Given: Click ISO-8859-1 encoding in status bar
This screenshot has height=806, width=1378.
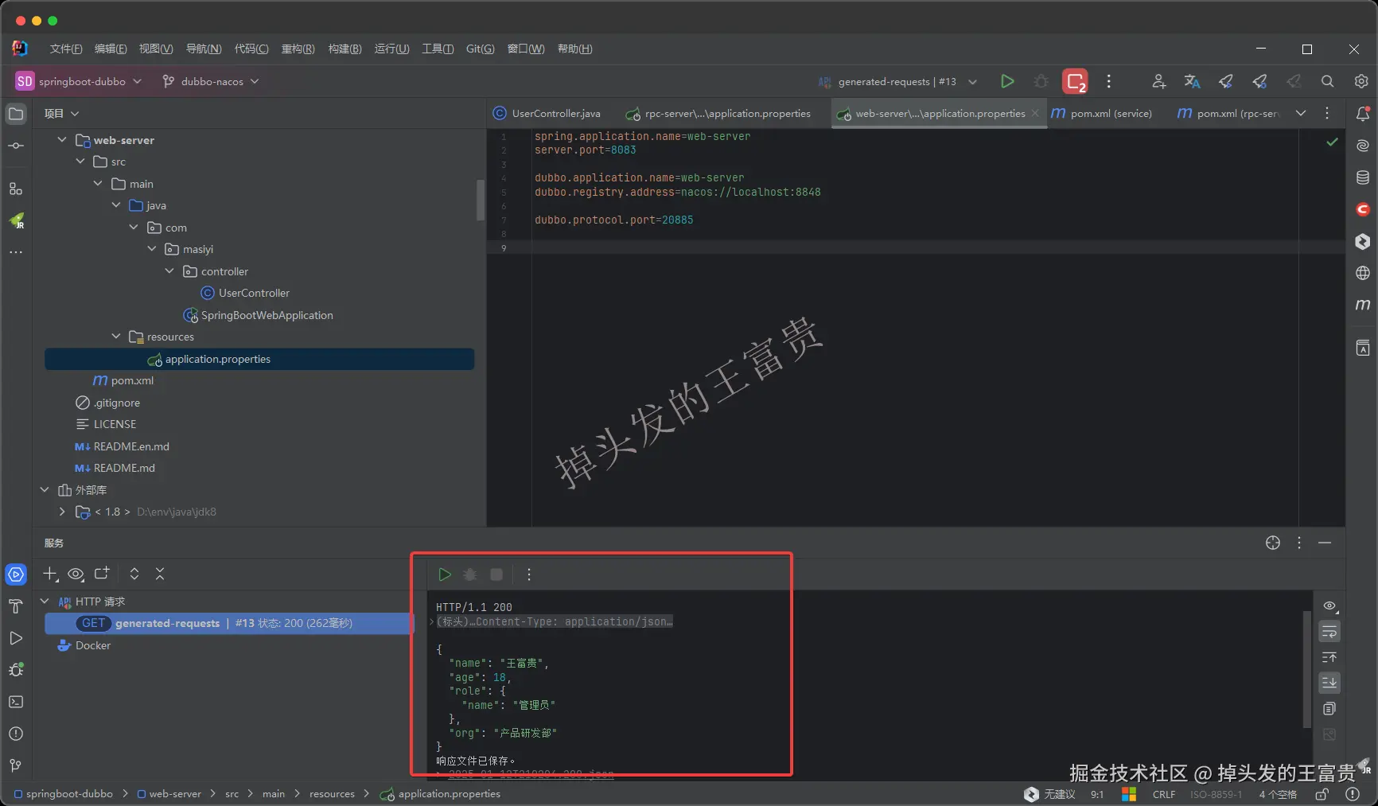Looking at the screenshot, I should pyautogui.click(x=1216, y=794).
